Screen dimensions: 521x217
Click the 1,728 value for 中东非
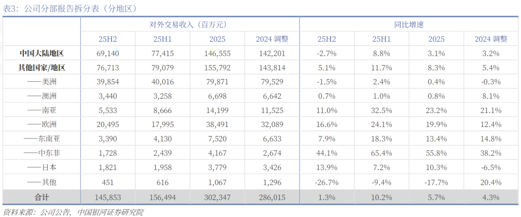tap(108, 153)
